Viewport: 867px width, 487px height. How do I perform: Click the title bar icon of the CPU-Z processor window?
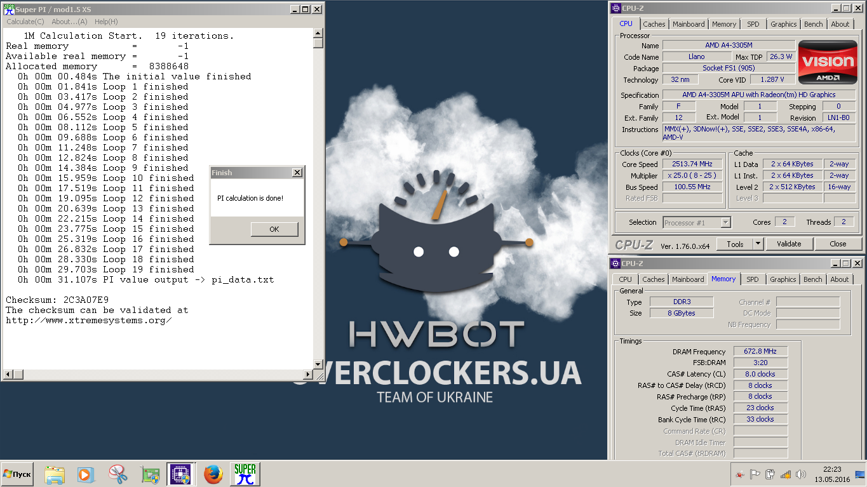pos(615,8)
